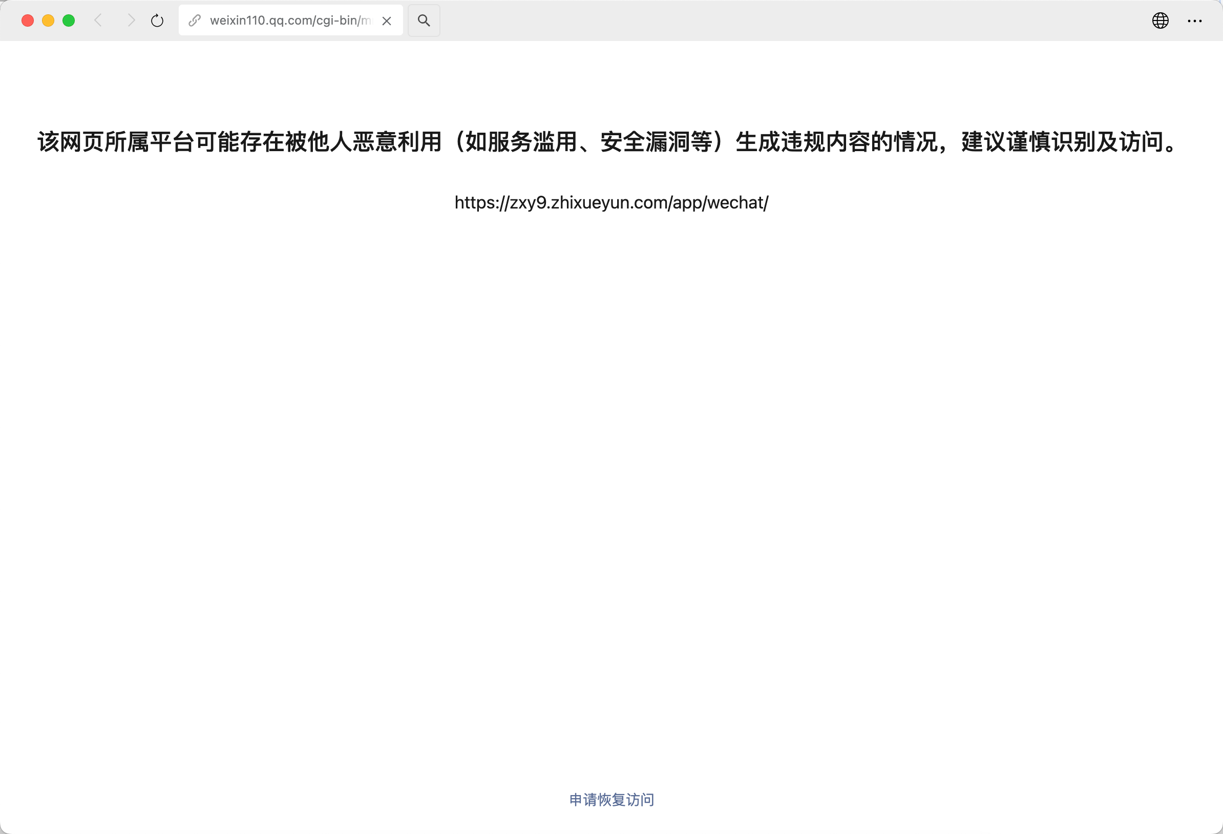Click the 申请恢复访问 link
This screenshot has width=1223, height=834.
611,800
